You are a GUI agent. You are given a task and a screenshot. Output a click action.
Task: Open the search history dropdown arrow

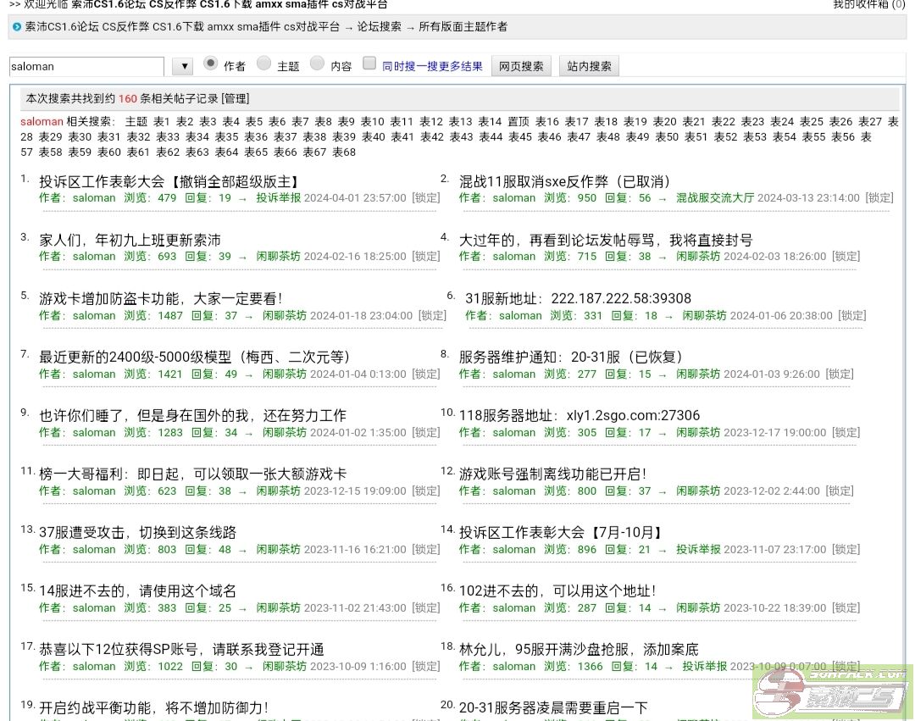(x=183, y=66)
